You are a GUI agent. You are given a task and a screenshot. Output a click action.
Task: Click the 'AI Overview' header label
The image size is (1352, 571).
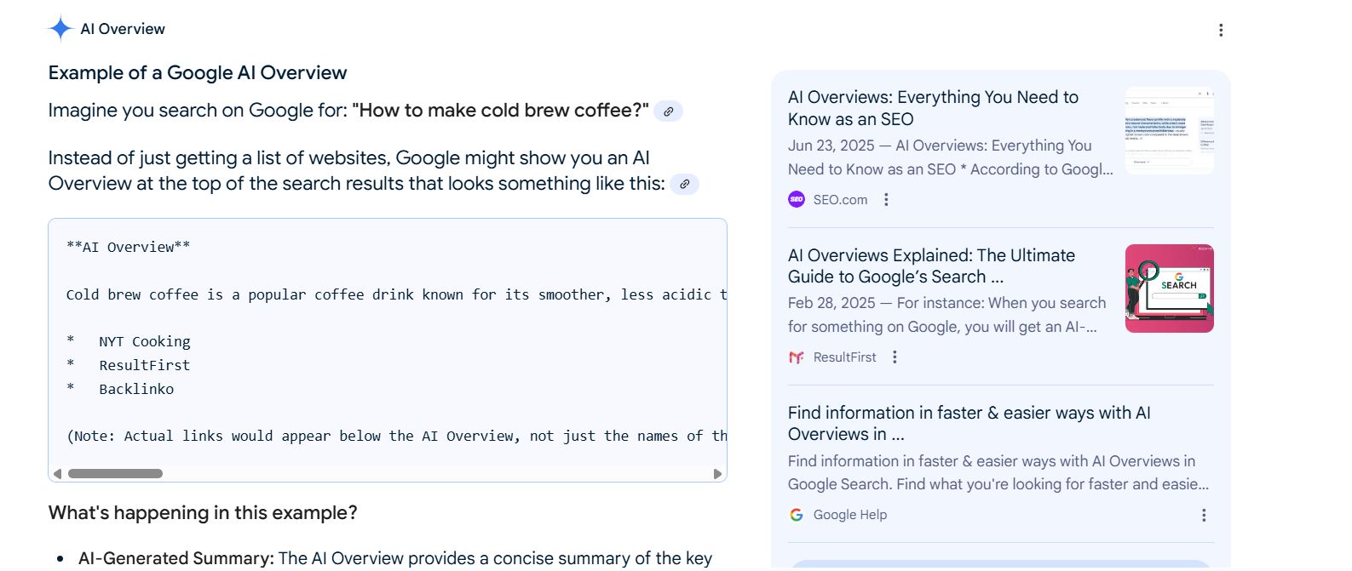click(x=123, y=29)
